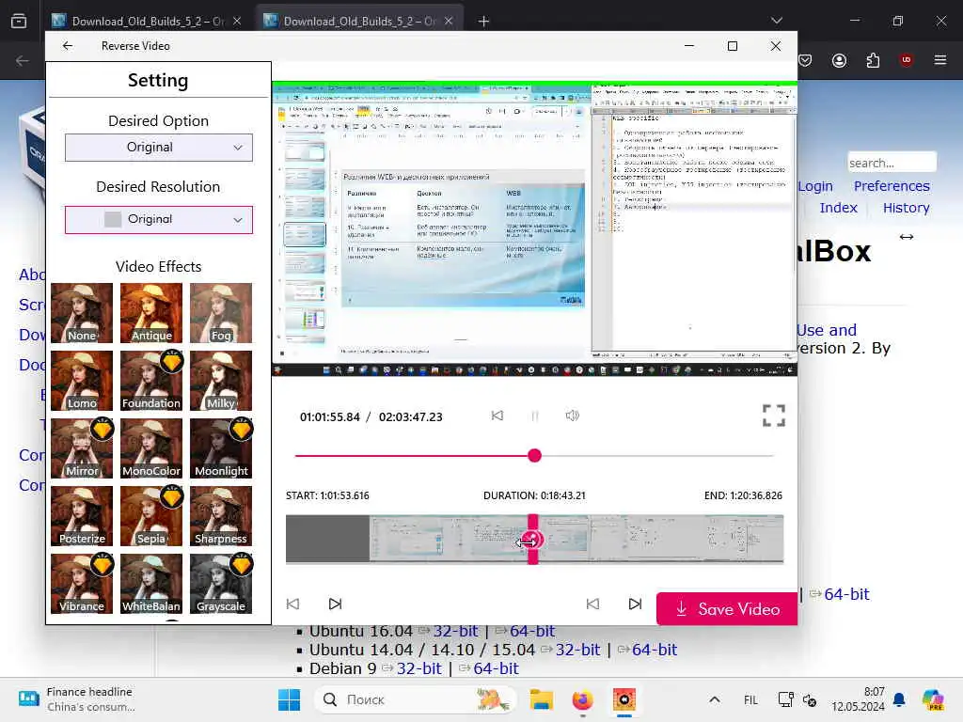Viewport: 963px width, 722px height.
Task: Open the Copilot icon in the taskbar
Action: click(933, 699)
